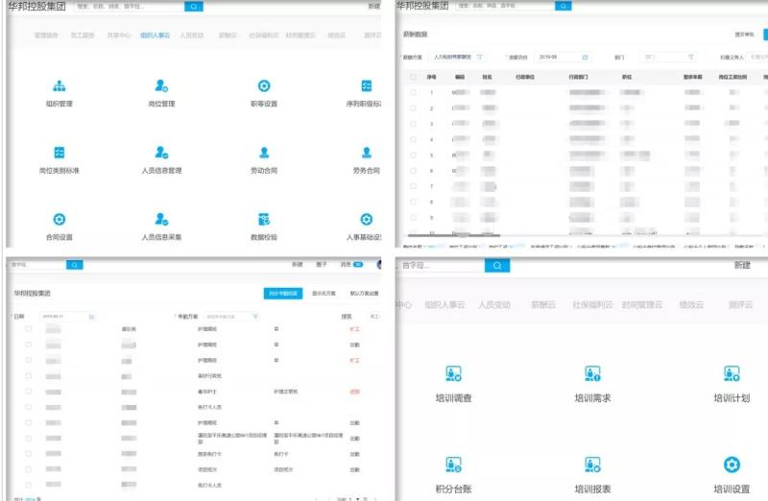
Task: Click 圈子 in the attendance window header
Action: coord(321,265)
